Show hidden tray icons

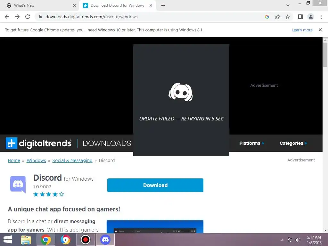coord(282,240)
